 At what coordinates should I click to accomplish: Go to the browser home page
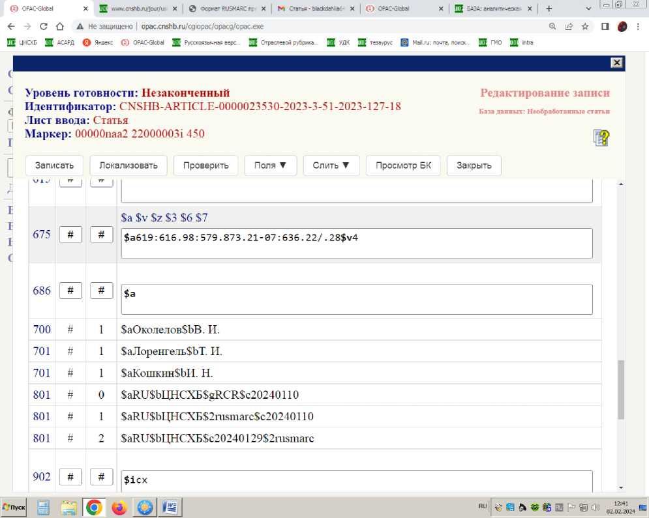[x=60, y=27]
